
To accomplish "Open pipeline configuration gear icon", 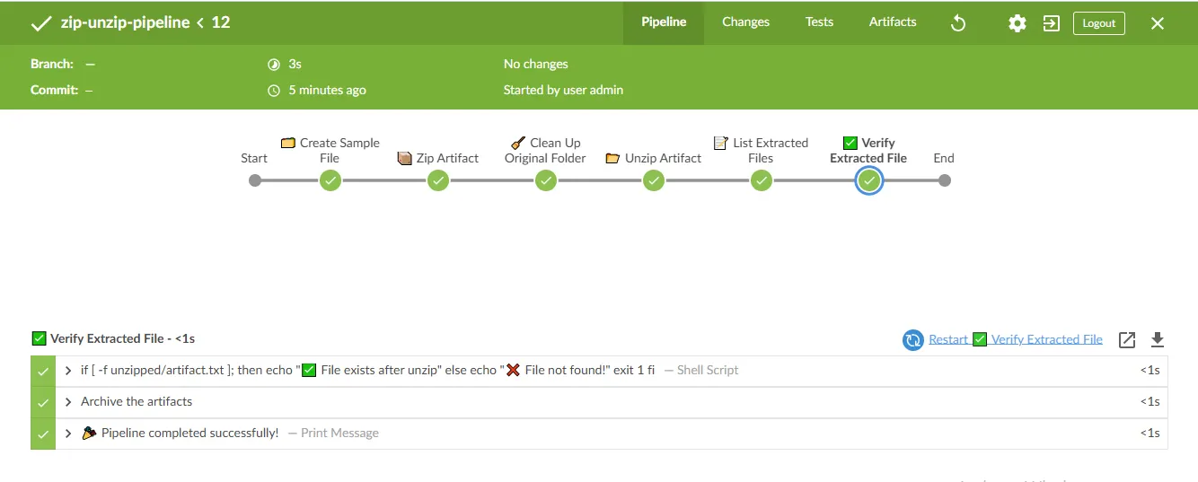I will pyautogui.click(x=1017, y=23).
